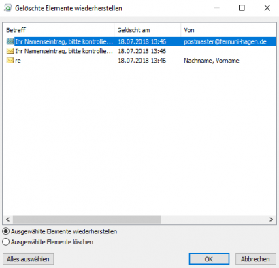Image resolution: width=279 pixels, height=268 pixels.
Task: Sort by the "Gelöscht am" column header
Action: (148, 30)
